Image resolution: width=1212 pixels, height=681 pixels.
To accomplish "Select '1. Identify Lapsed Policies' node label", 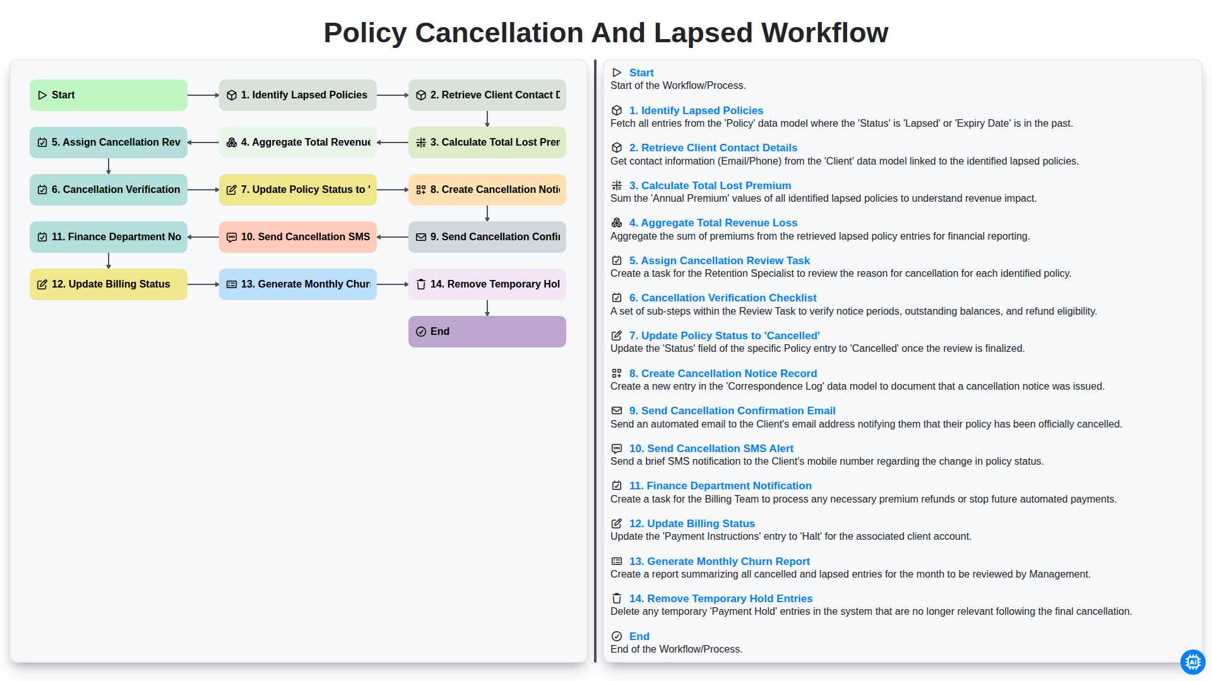I will (304, 95).
